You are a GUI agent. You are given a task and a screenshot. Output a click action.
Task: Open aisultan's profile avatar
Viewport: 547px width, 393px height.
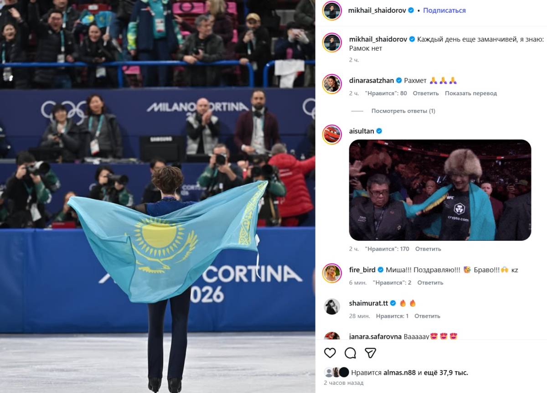click(332, 134)
